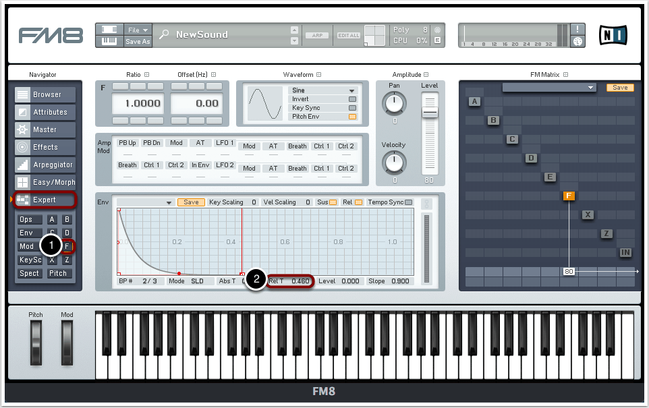This screenshot has width=649, height=408.
Task: Open the Browser page in Navigator
Action: pos(45,95)
